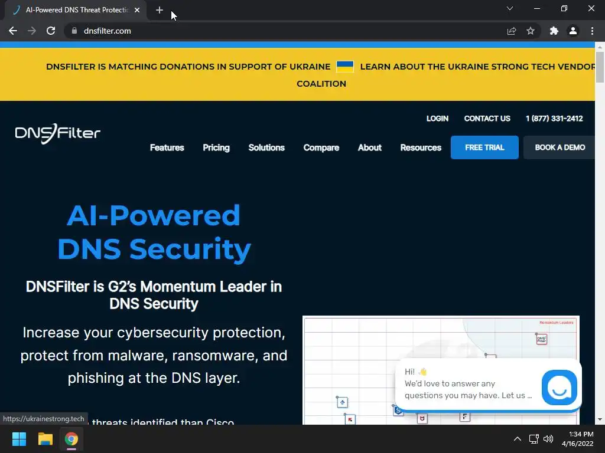Open the Ukraine donations matching link

point(188,67)
